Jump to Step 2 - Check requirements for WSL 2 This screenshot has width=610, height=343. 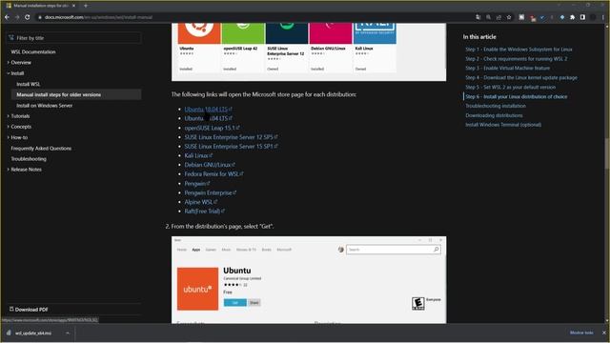tap(517, 59)
